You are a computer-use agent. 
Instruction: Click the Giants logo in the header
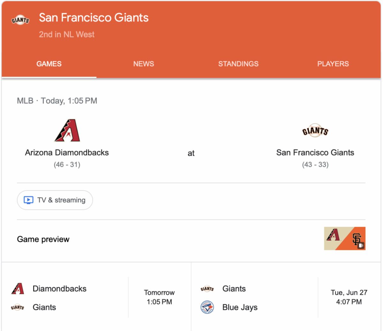click(20, 20)
